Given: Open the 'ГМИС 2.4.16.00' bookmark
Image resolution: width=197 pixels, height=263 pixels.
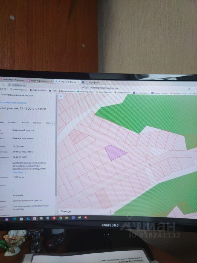Looking at the screenshot, I should pyautogui.click(x=38, y=90).
